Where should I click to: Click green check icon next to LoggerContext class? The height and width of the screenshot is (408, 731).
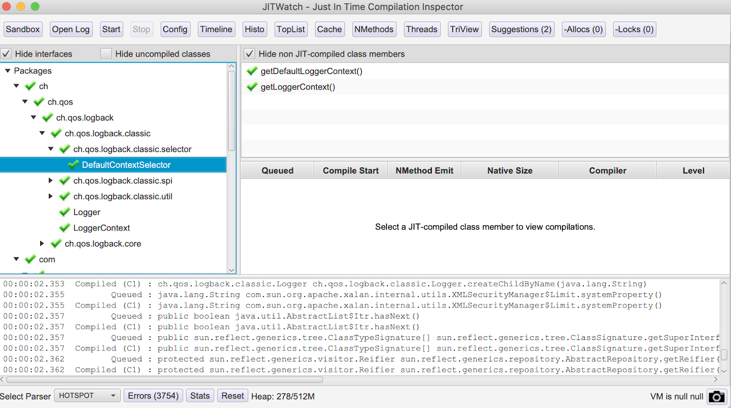pos(65,227)
